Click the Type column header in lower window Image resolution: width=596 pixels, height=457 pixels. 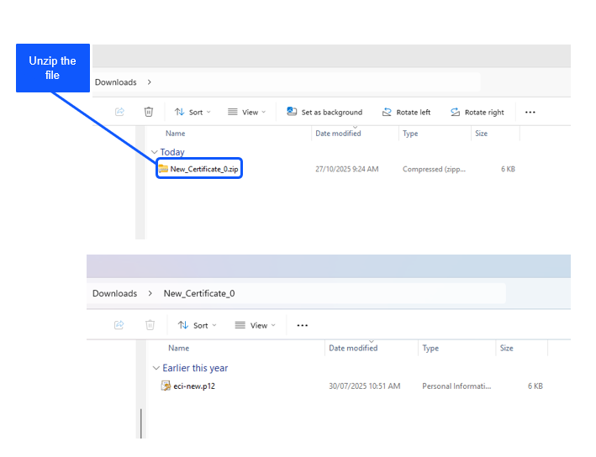point(430,348)
